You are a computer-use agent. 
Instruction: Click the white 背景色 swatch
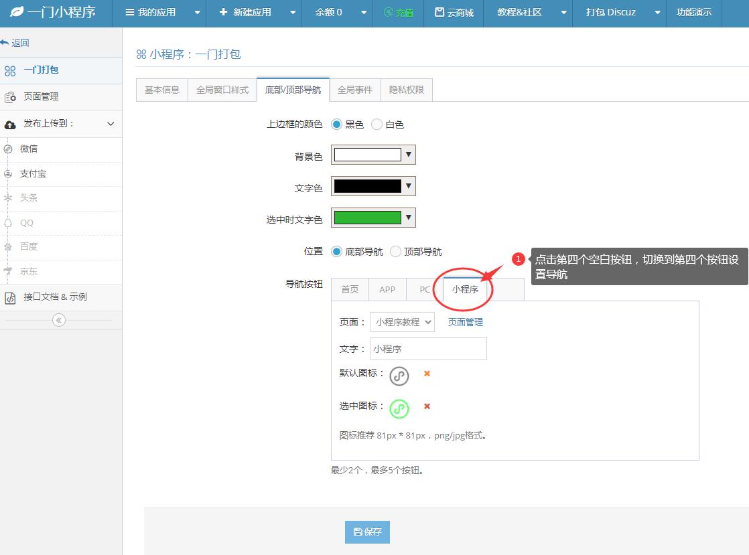[367, 155]
